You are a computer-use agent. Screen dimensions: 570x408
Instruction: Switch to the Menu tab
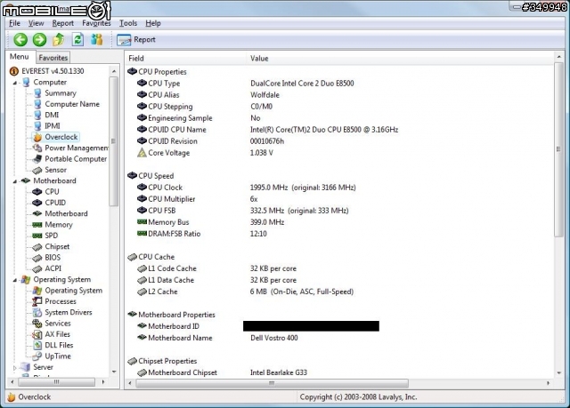pos(20,57)
